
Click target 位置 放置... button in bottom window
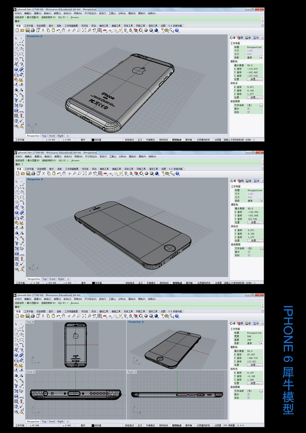point(255,383)
